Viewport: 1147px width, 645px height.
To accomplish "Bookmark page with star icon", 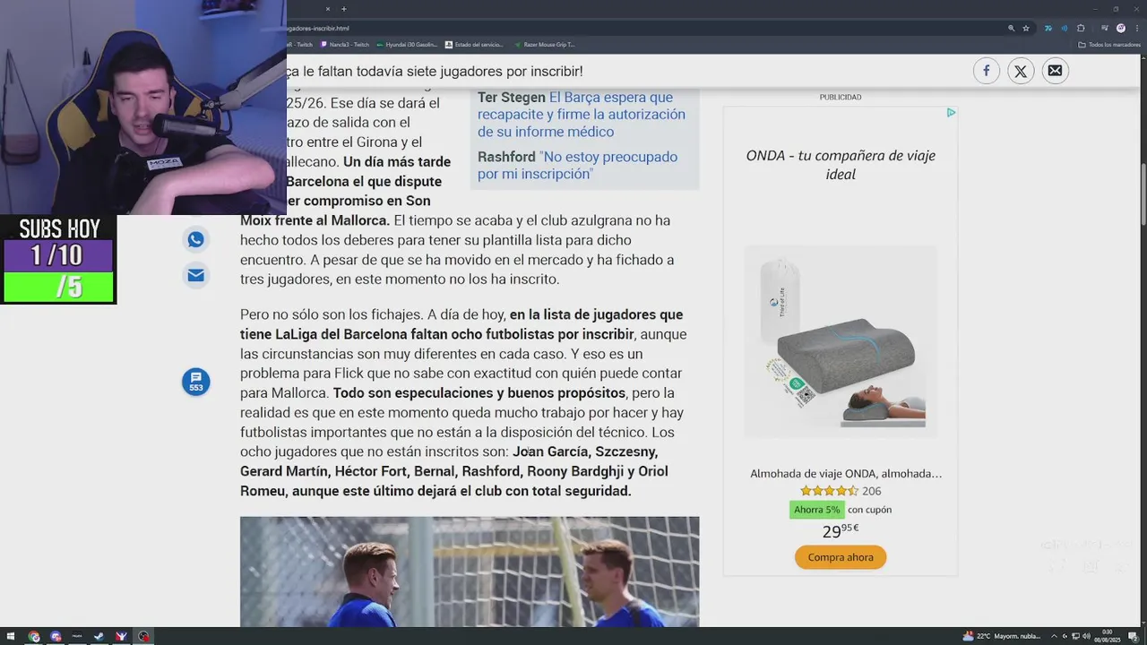I will point(1026,28).
